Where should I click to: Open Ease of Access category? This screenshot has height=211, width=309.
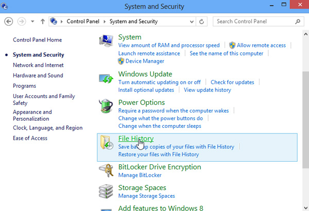click(x=30, y=138)
